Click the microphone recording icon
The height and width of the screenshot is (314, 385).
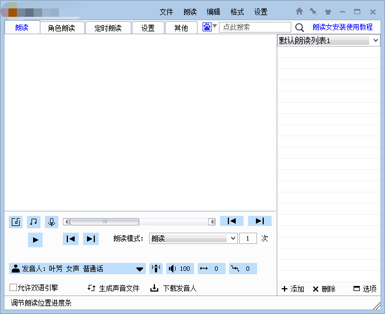52,221
